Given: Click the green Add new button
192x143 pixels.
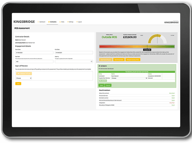Looking at the screenshot, I should [103, 81].
